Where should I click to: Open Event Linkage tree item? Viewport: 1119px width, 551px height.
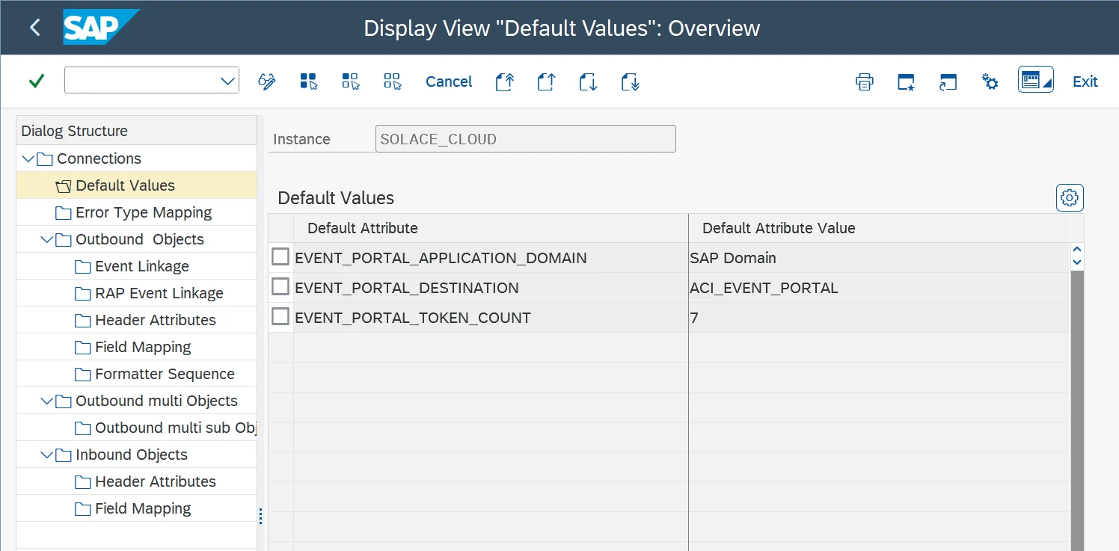point(142,266)
